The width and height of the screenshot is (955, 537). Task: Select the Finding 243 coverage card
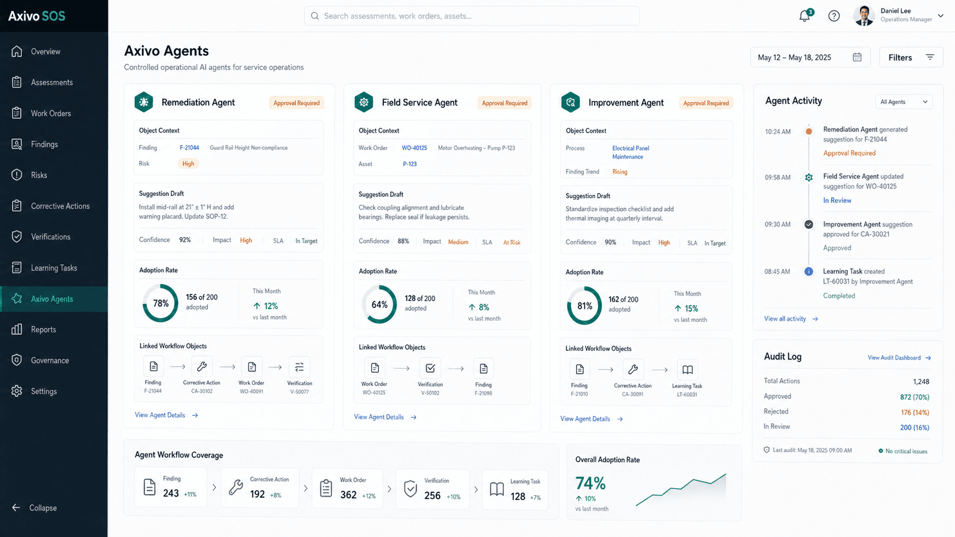[171, 487]
